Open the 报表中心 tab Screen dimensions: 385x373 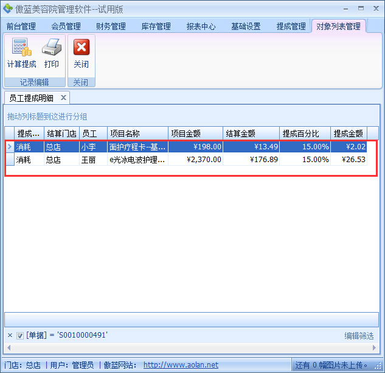click(x=201, y=27)
